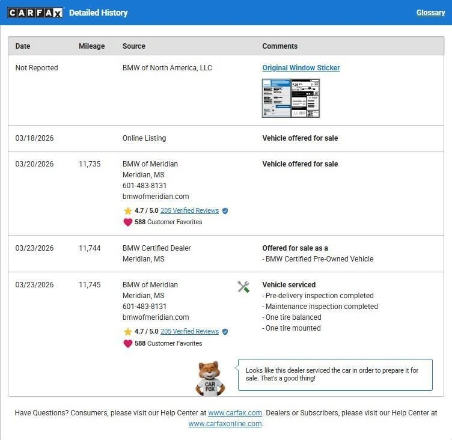Open the Original Window Sticker link
452x440 pixels.
click(x=301, y=68)
